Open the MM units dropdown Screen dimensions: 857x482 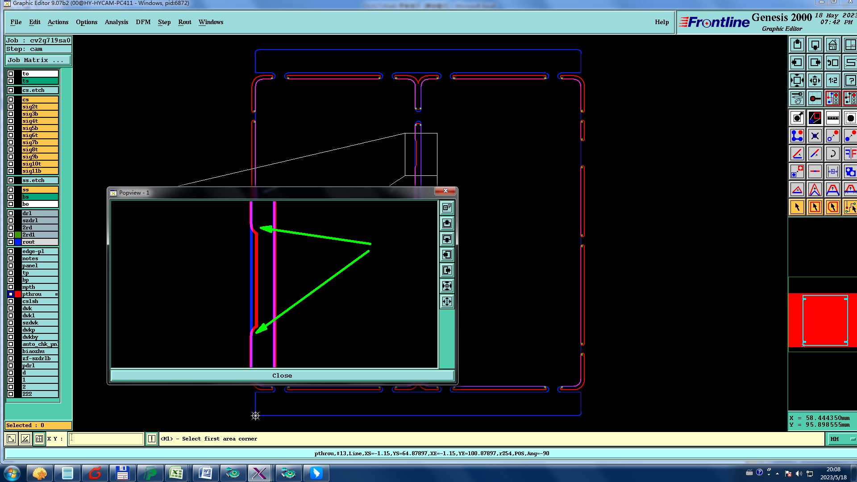point(842,439)
